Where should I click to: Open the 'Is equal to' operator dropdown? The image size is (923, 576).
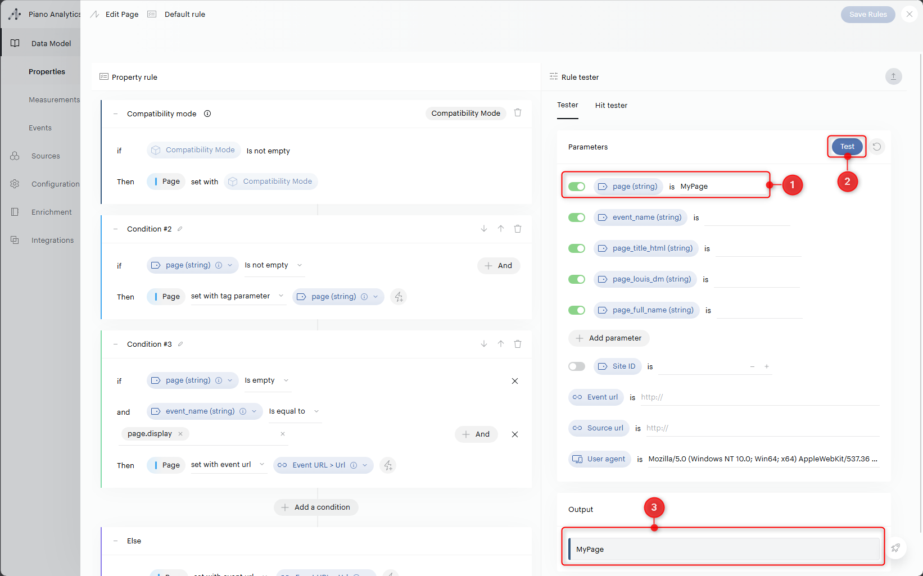click(293, 411)
